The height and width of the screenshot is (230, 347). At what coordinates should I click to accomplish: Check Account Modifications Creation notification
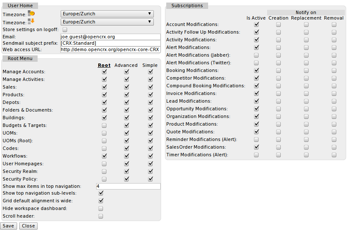[278, 24]
